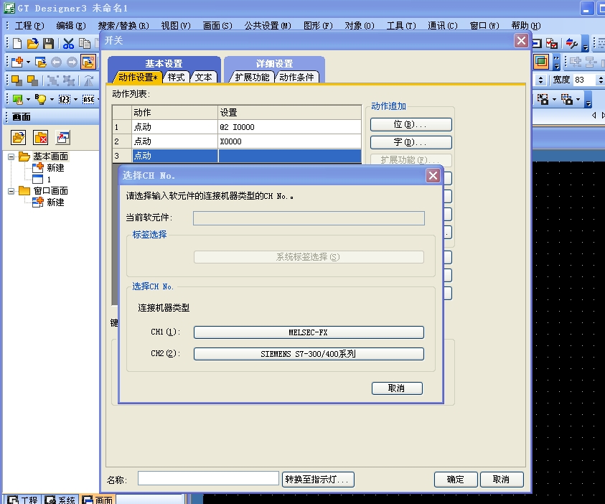Select CH1 MELSEC-FX button
The height and width of the screenshot is (504, 605).
click(x=309, y=332)
